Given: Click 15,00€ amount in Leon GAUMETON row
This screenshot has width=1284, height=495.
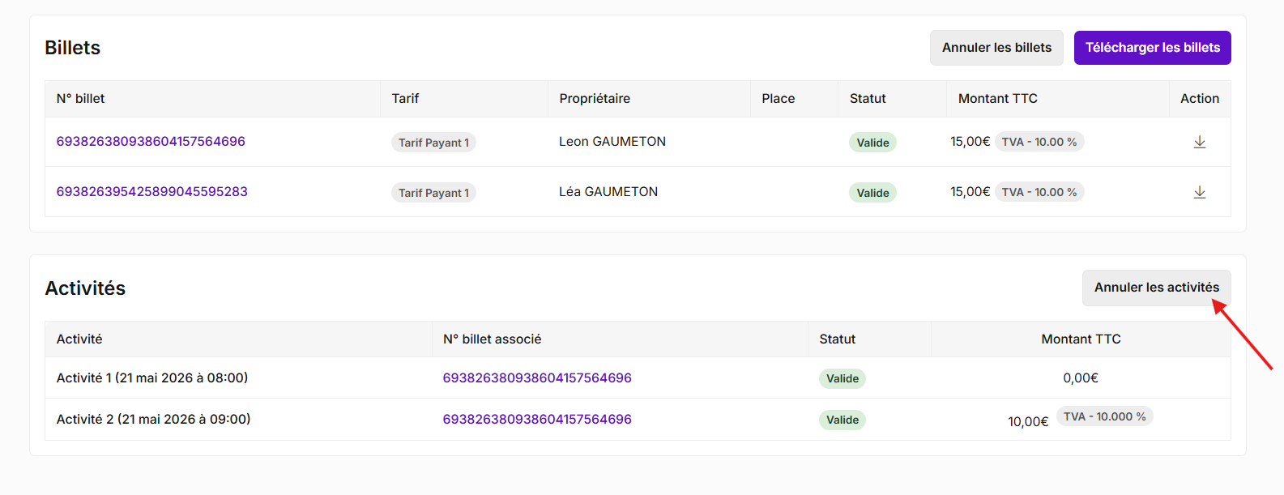Looking at the screenshot, I should pyautogui.click(x=970, y=142).
